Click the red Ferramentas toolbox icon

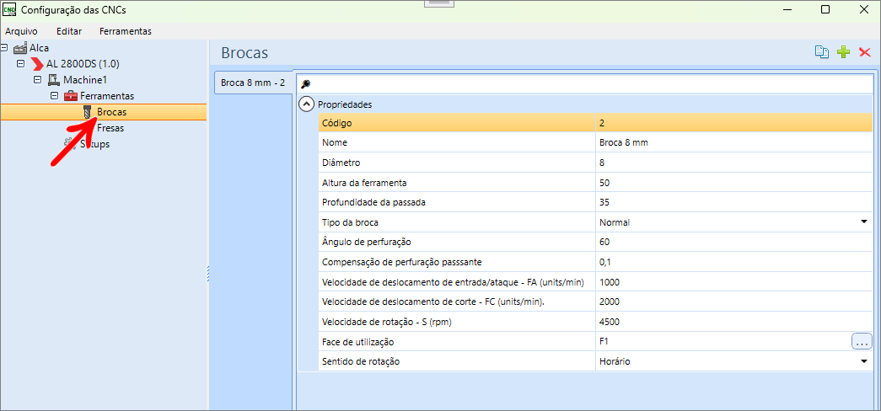coord(71,96)
